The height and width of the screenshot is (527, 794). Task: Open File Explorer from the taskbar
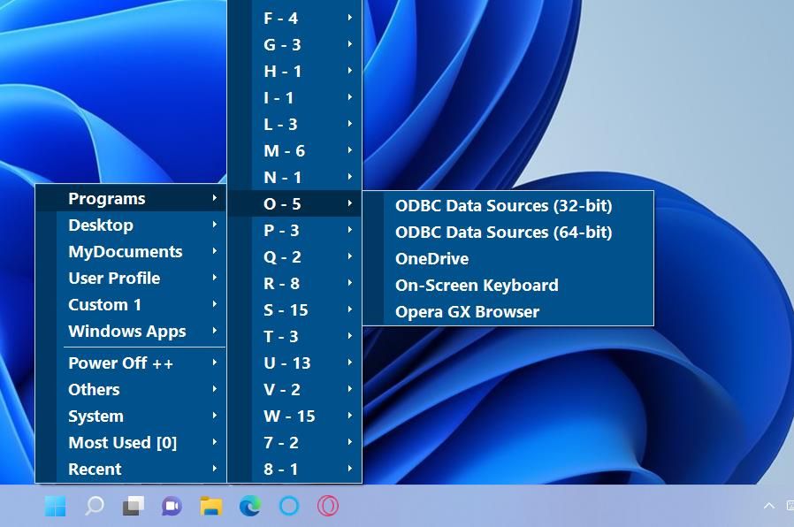(211, 506)
